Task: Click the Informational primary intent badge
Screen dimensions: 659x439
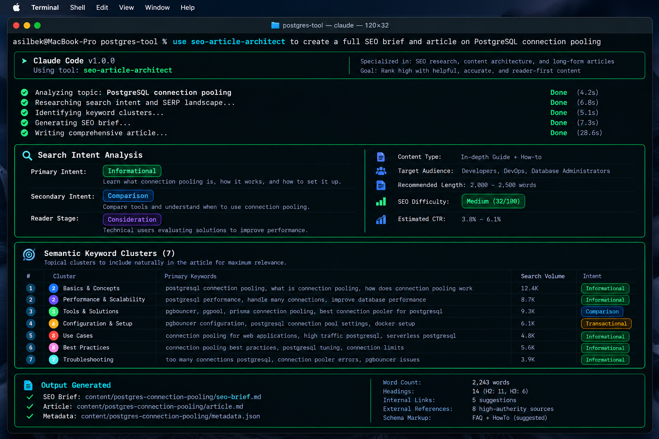Action: (x=132, y=171)
